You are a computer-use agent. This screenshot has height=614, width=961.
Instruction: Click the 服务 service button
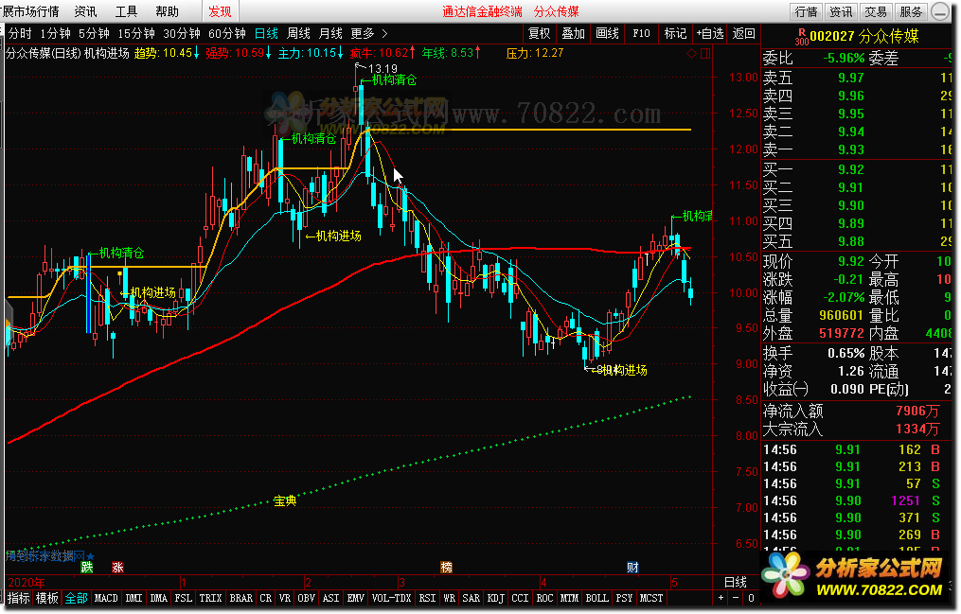pos(911,11)
